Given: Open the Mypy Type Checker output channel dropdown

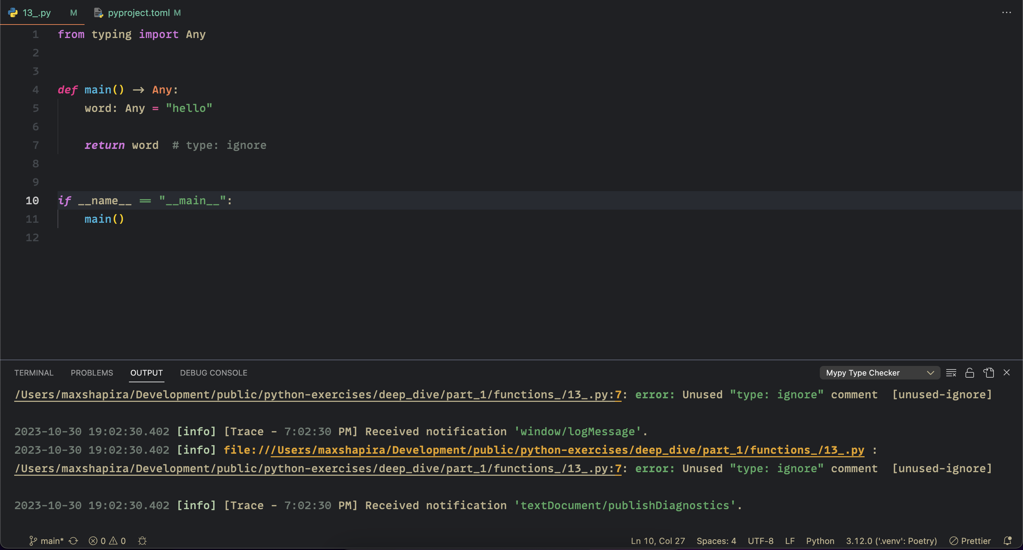Looking at the screenshot, I should point(879,372).
